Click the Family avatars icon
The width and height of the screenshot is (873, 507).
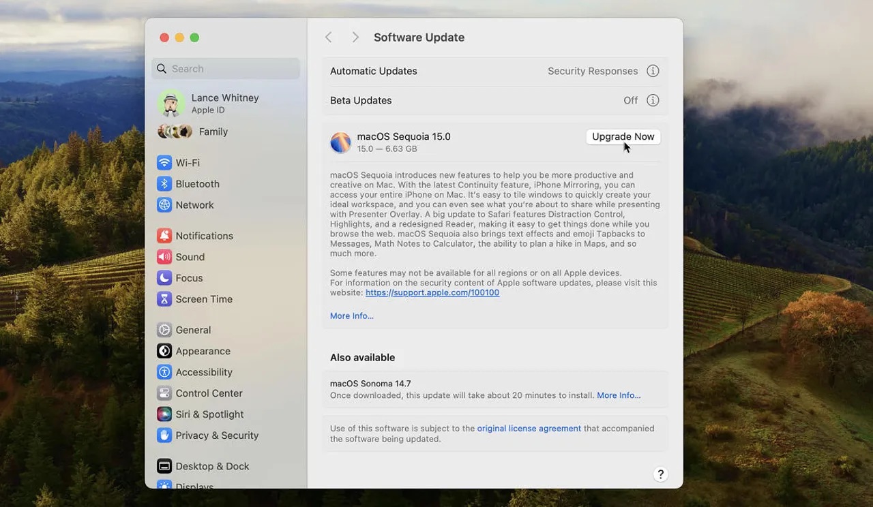(175, 132)
